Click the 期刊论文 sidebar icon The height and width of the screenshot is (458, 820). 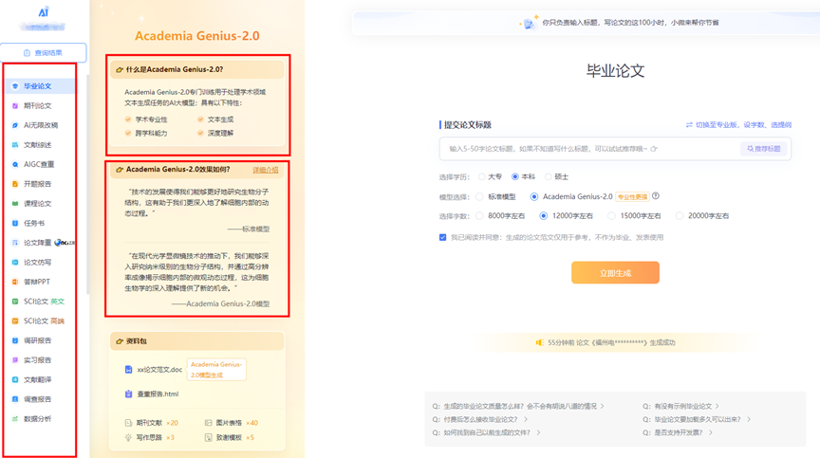pyautogui.click(x=15, y=105)
